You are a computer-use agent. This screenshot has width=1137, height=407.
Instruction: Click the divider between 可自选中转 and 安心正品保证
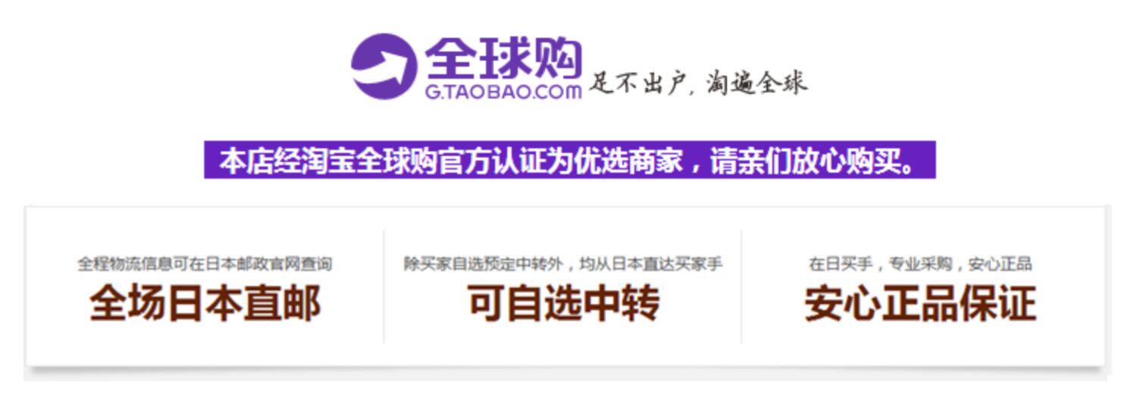point(742,286)
